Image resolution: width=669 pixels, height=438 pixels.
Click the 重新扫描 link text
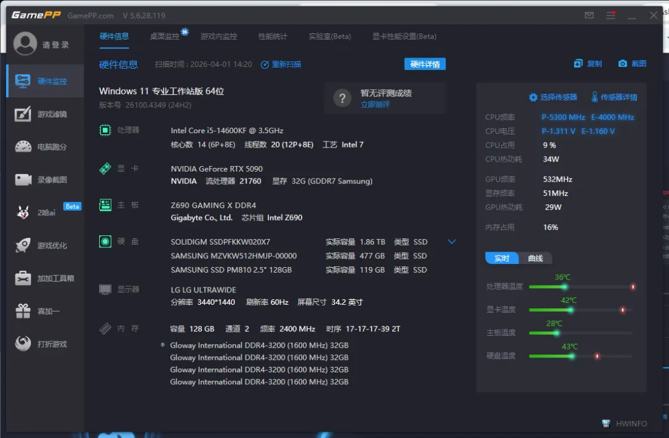click(x=286, y=64)
